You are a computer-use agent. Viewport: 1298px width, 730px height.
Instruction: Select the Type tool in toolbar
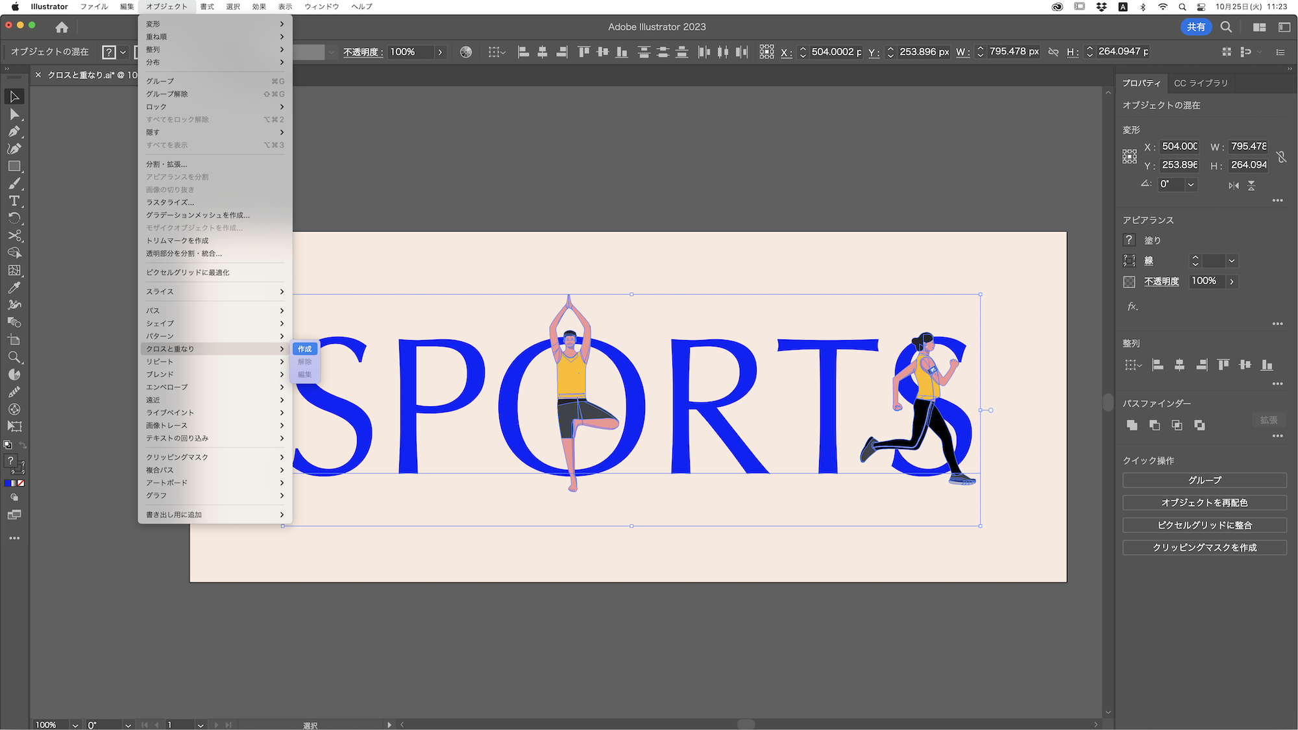[x=14, y=201]
